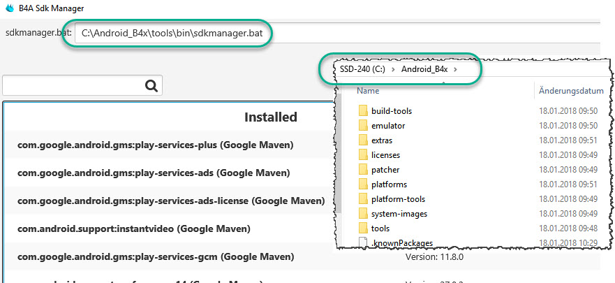The height and width of the screenshot is (283, 615).
Task: Select the patcher folder name
Action: (x=385, y=170)
